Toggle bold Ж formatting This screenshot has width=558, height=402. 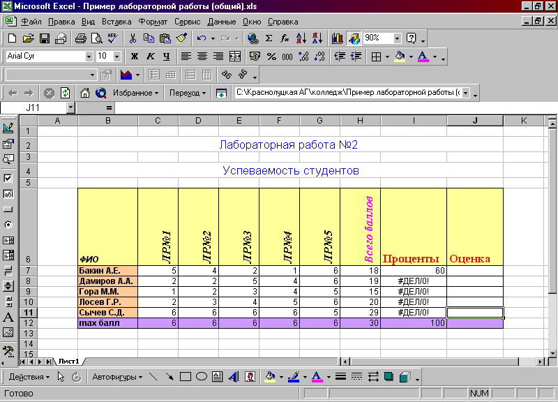135,57
